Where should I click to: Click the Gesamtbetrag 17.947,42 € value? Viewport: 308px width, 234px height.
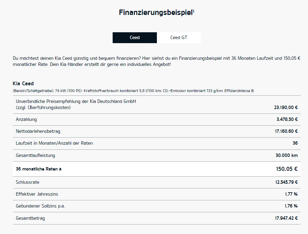click(x=286, y=218)
